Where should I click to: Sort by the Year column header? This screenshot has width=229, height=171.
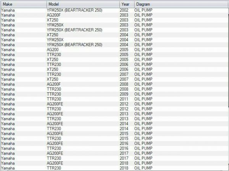click(127, 4)
